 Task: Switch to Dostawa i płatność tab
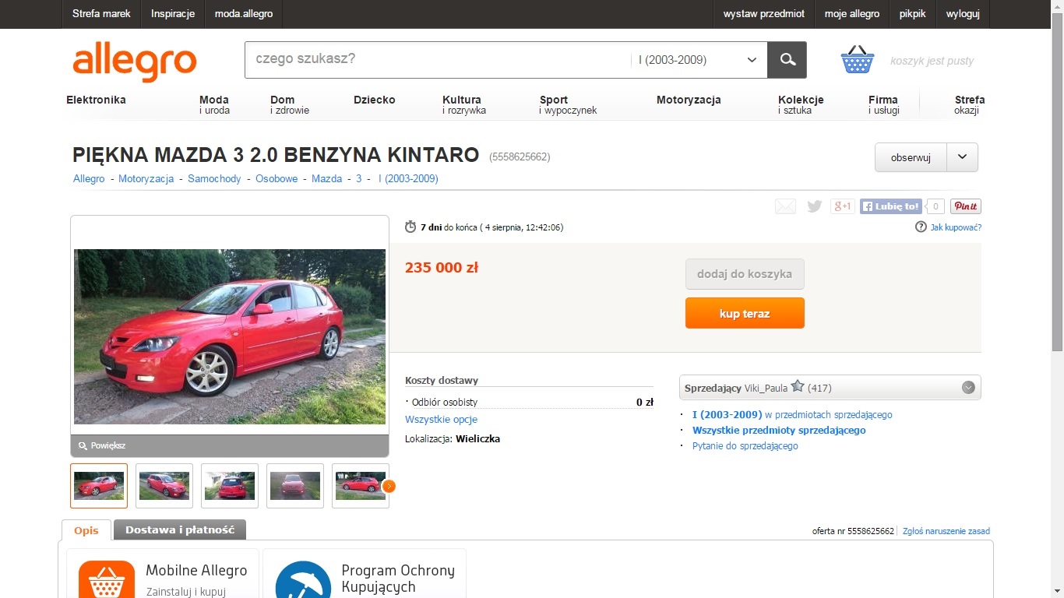180,529
